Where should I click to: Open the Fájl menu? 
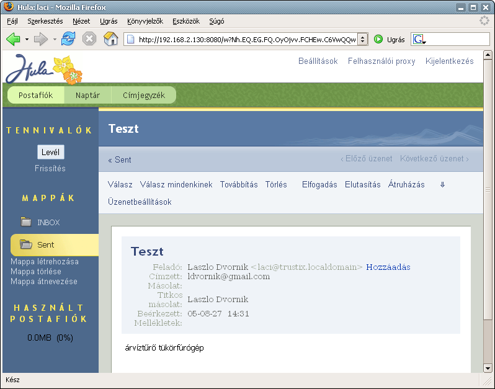pyautogui.click(x=12, y=21)
